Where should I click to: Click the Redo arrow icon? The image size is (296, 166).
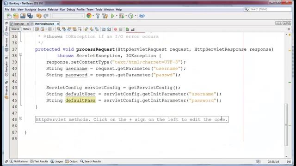click(46, 16)
